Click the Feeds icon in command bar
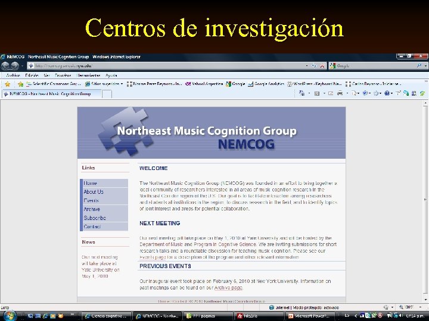Viewport: 429px width, 321px height. click(x=317, y=93)
